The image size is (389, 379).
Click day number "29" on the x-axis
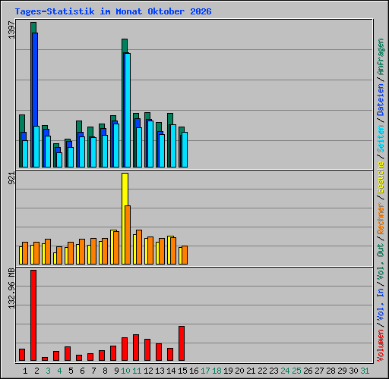point(342,371)
